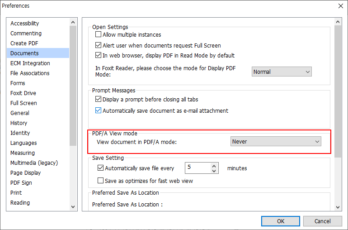The height and width of the screenshot is (230, 348).
Task: Click the 'View document in PDF/A mode:' label
Action: pyautogui.click(x=136, y=142)
